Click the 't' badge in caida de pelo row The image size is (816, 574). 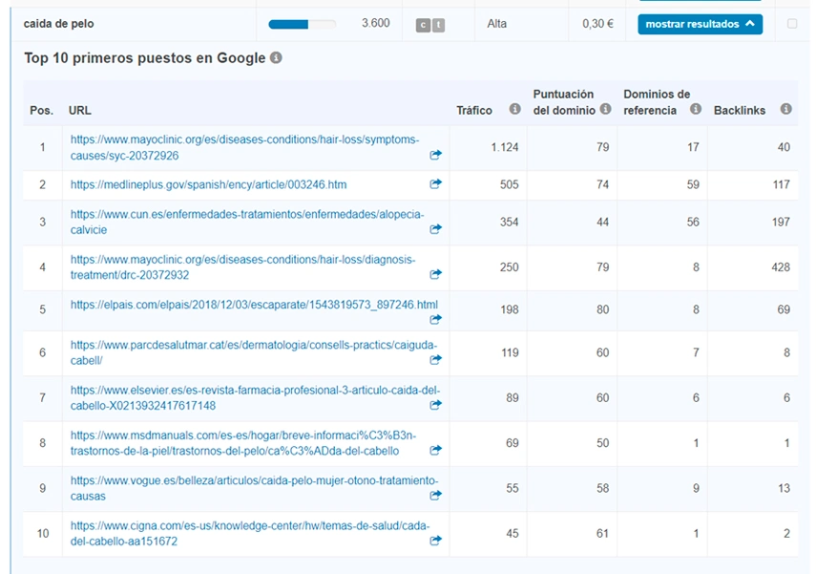pos(439,25)
